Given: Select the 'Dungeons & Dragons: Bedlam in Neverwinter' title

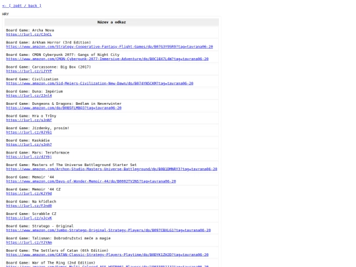Looking at the screenshot, I should (76, 104).
